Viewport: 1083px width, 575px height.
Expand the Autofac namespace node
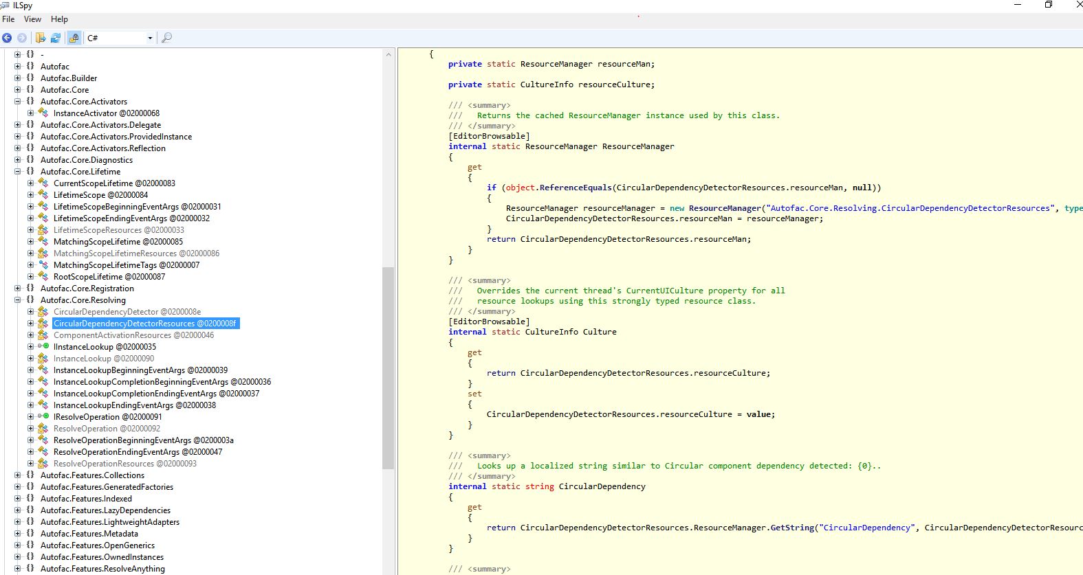point(18,67)
